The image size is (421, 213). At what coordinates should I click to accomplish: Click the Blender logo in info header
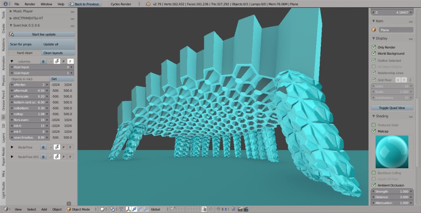click(148, 4)
